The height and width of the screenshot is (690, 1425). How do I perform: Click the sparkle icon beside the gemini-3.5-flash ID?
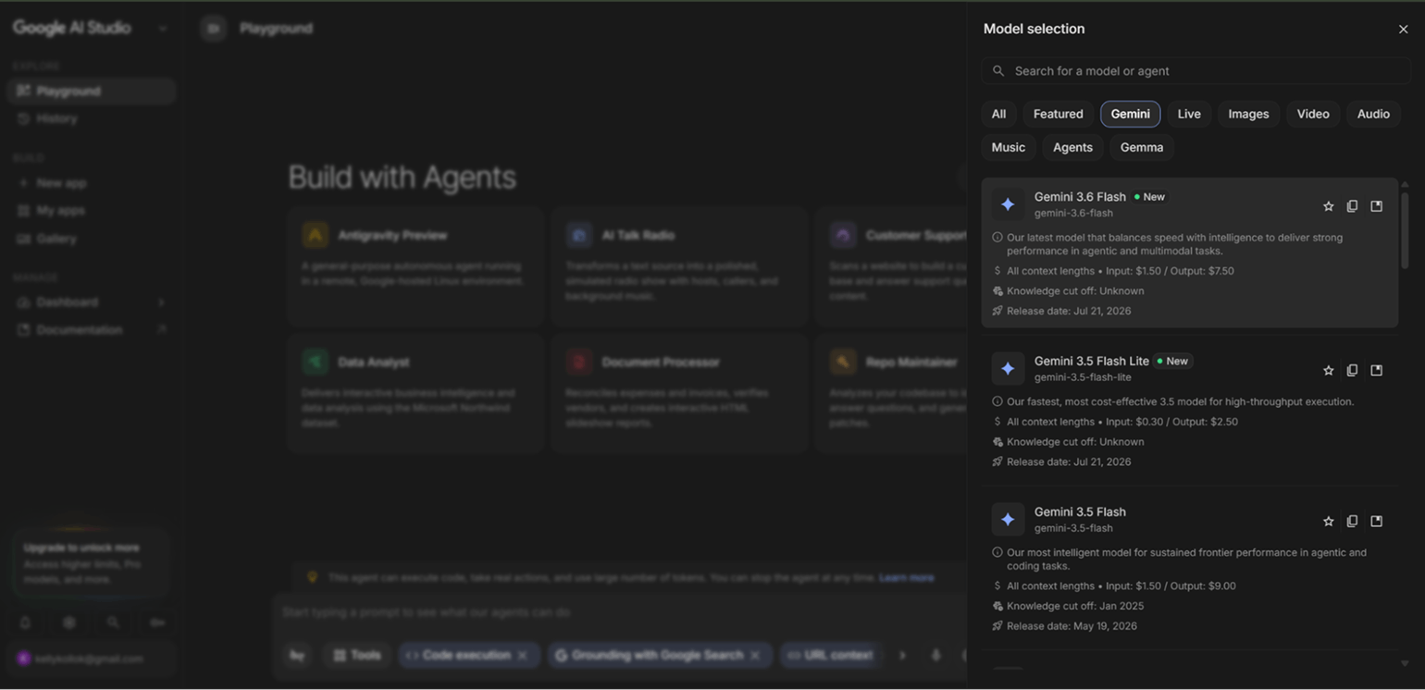click(1008, 520)
